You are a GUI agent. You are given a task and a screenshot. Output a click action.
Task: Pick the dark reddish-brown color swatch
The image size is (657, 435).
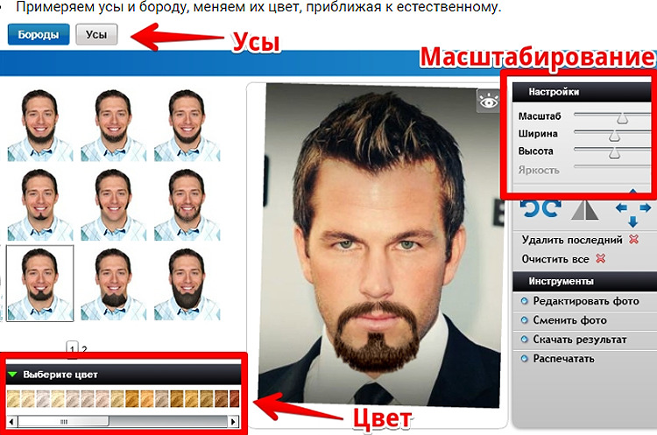234,399
